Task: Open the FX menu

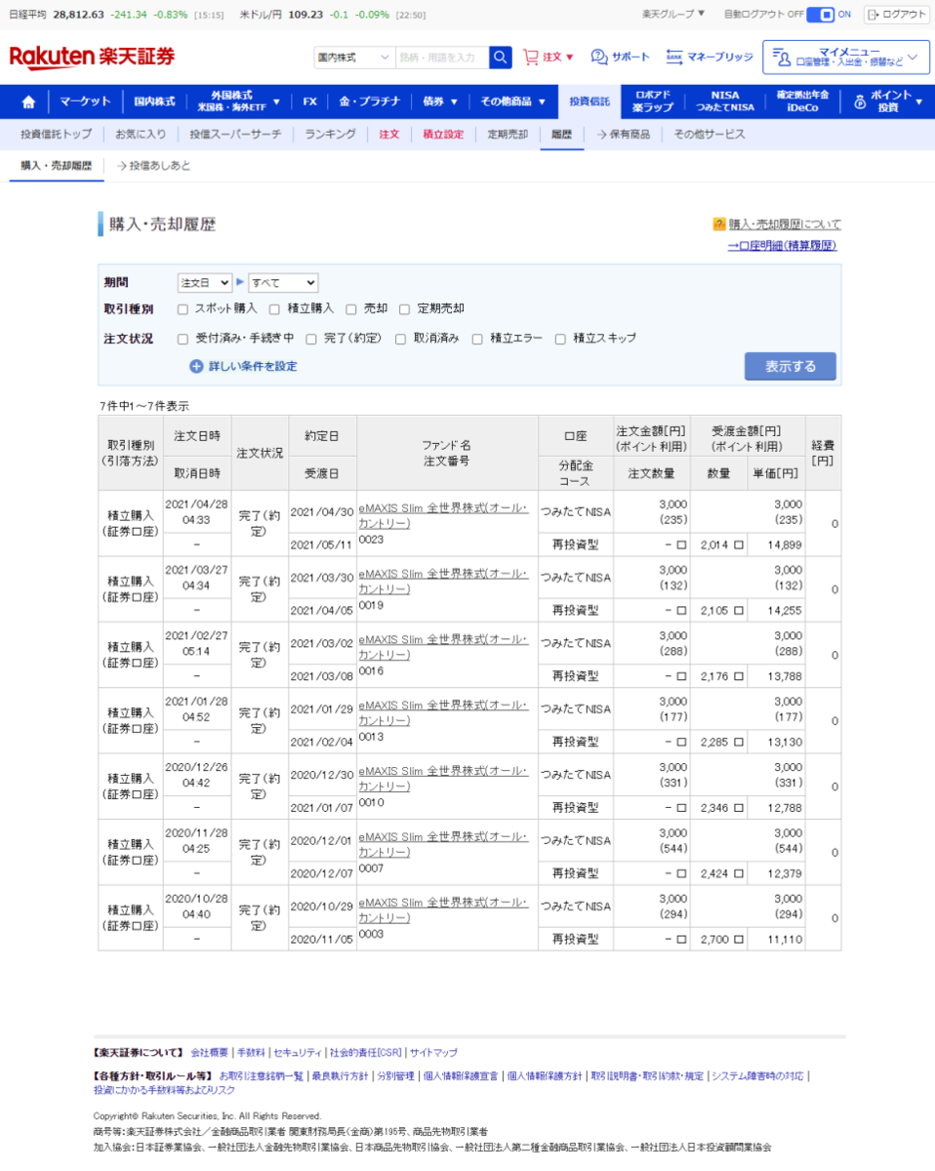Action: pos(309,101)
